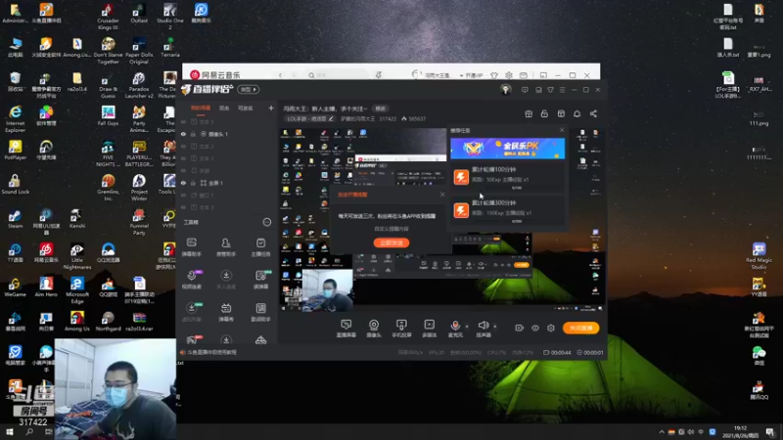The width and height of the screenshot is (783, 440).
Task: Select the 全屏 1 source row
Action: pyautogui.click(x=227, y=183)
